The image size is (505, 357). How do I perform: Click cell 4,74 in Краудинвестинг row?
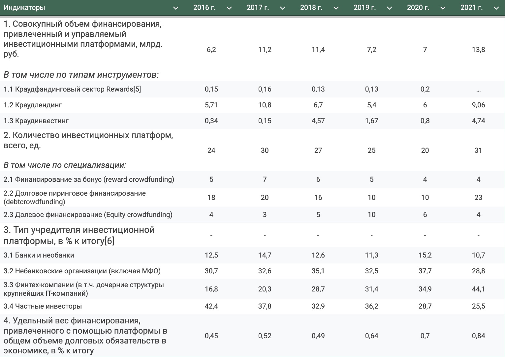point(479,121)
